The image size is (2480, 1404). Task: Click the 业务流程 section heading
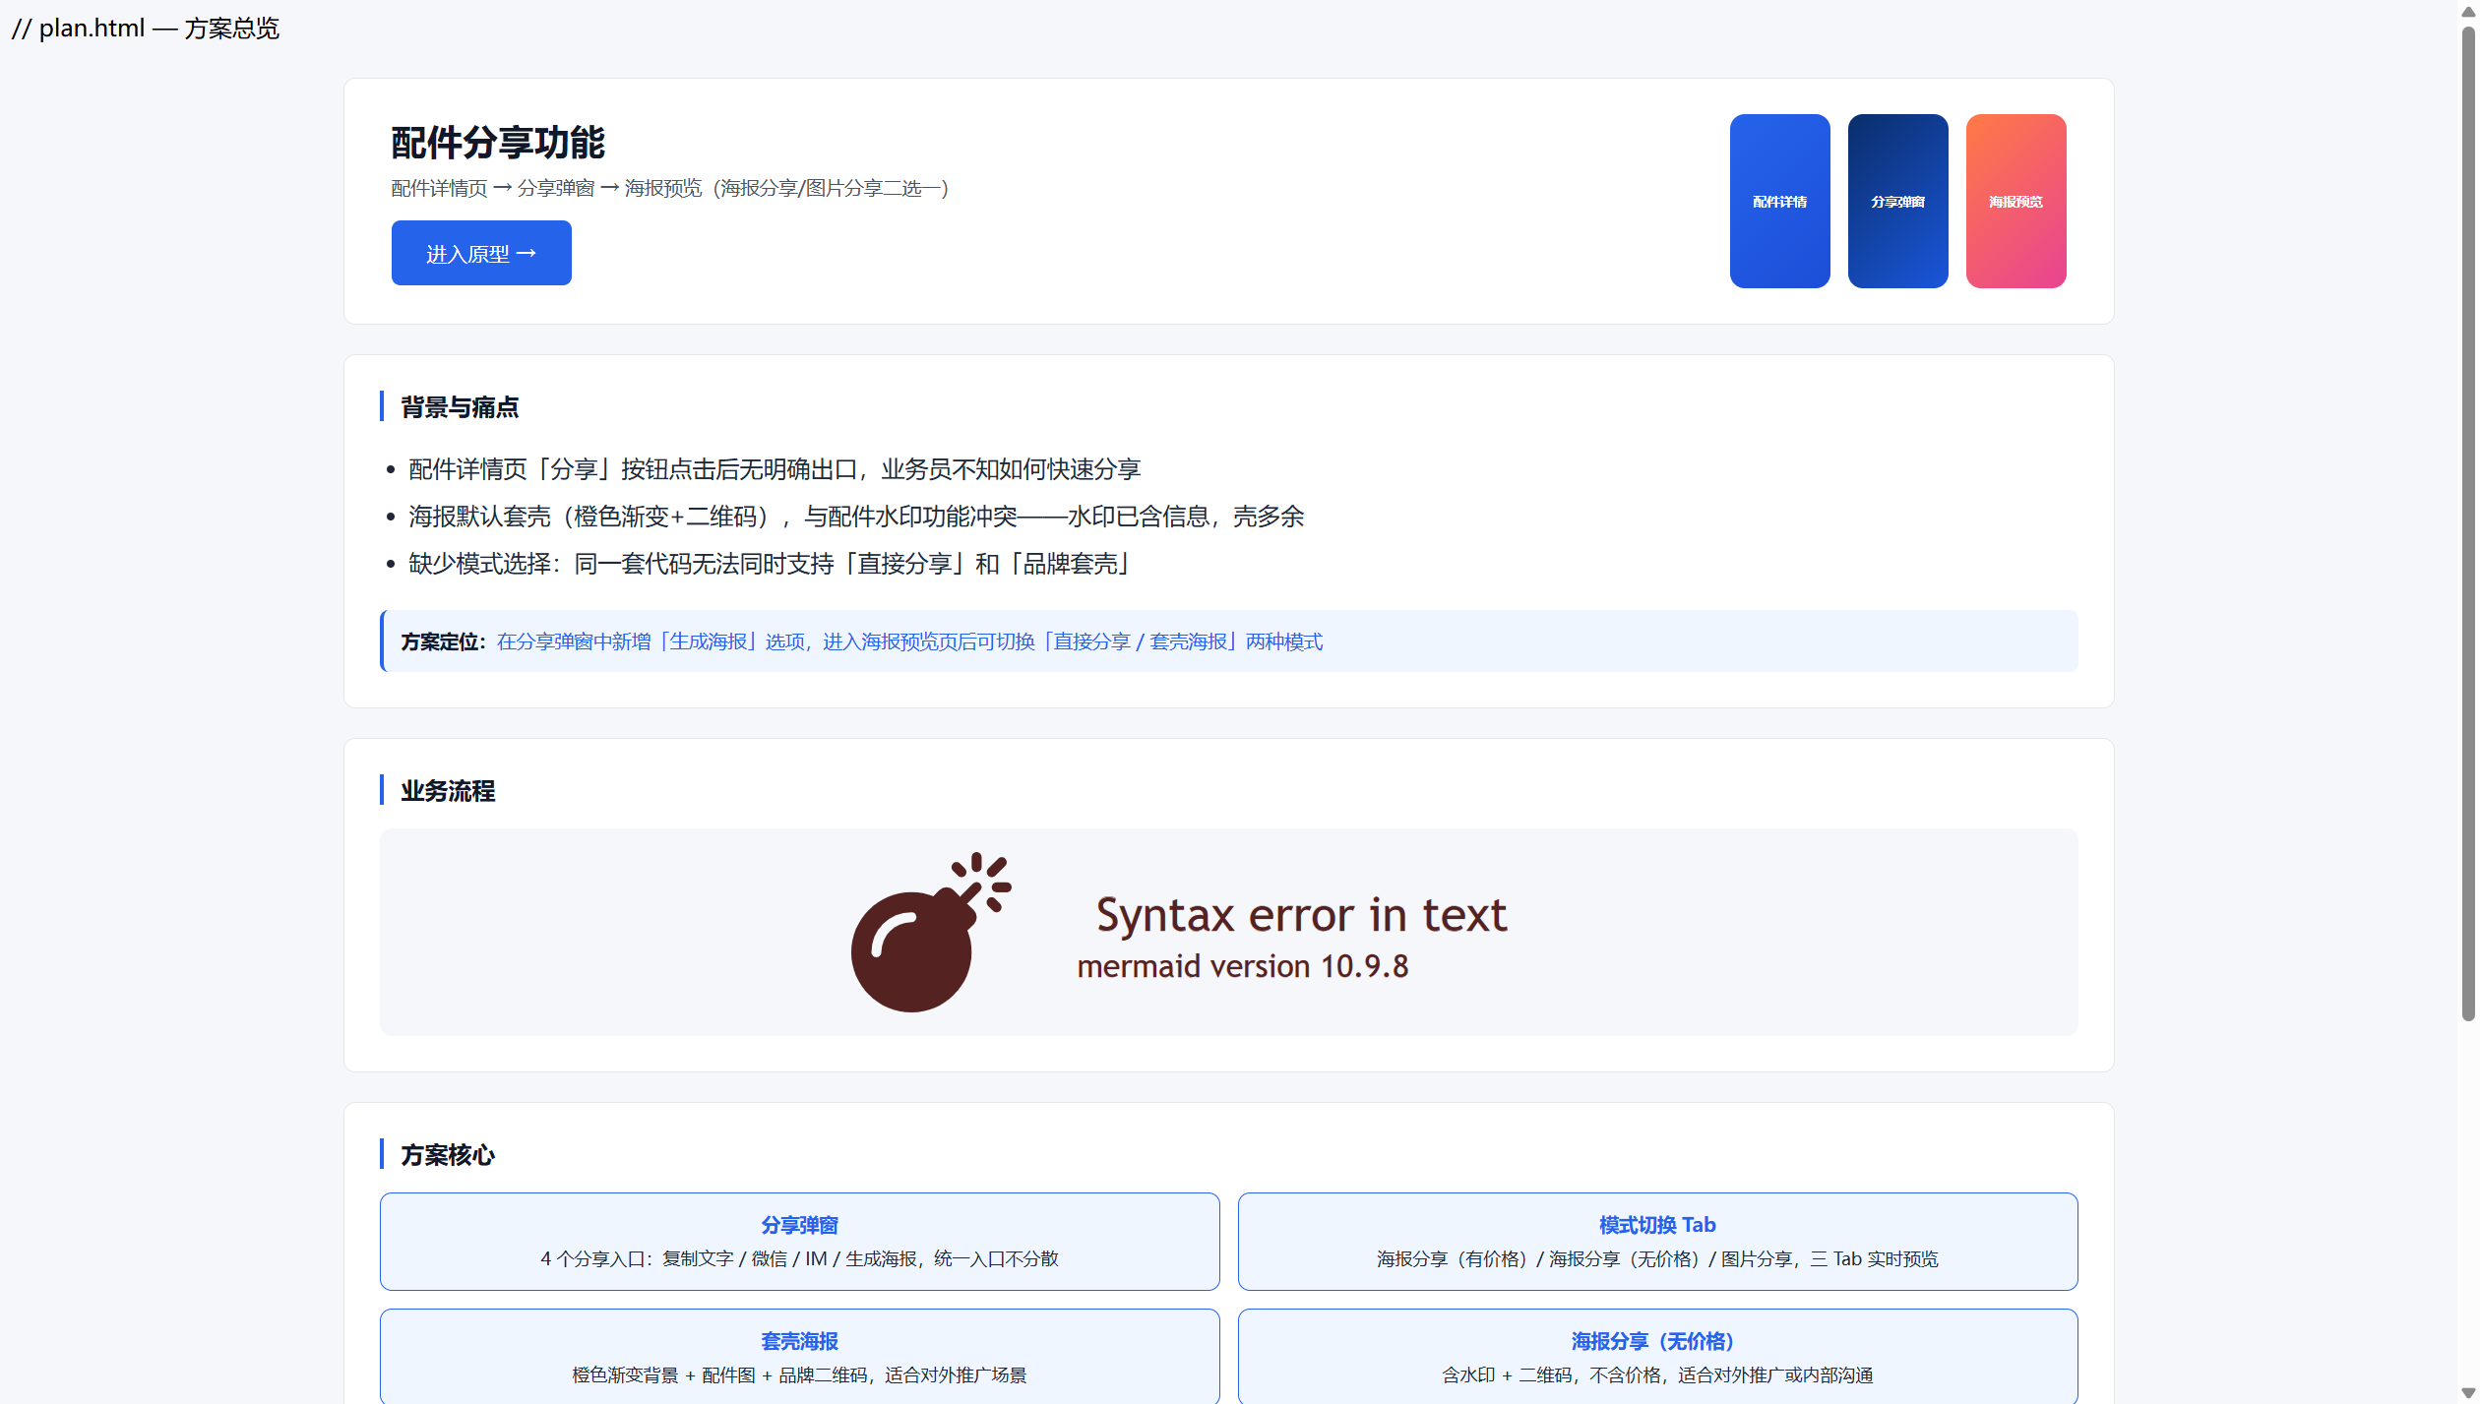click(x=448, y=790)
